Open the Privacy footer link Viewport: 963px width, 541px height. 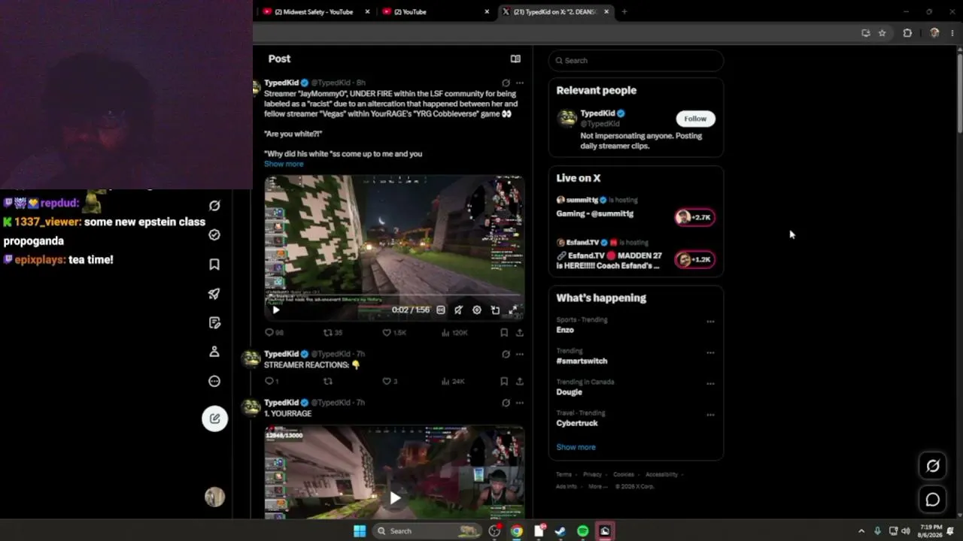pyautogui.click(x=592, y=474)
